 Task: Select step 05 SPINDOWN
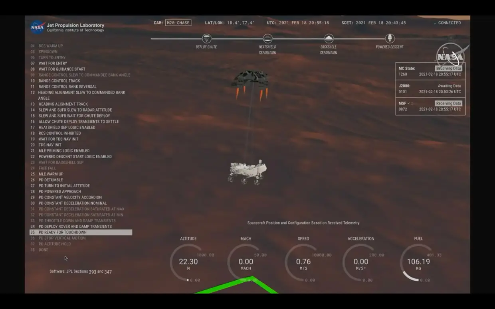click(x=44, y=51)
